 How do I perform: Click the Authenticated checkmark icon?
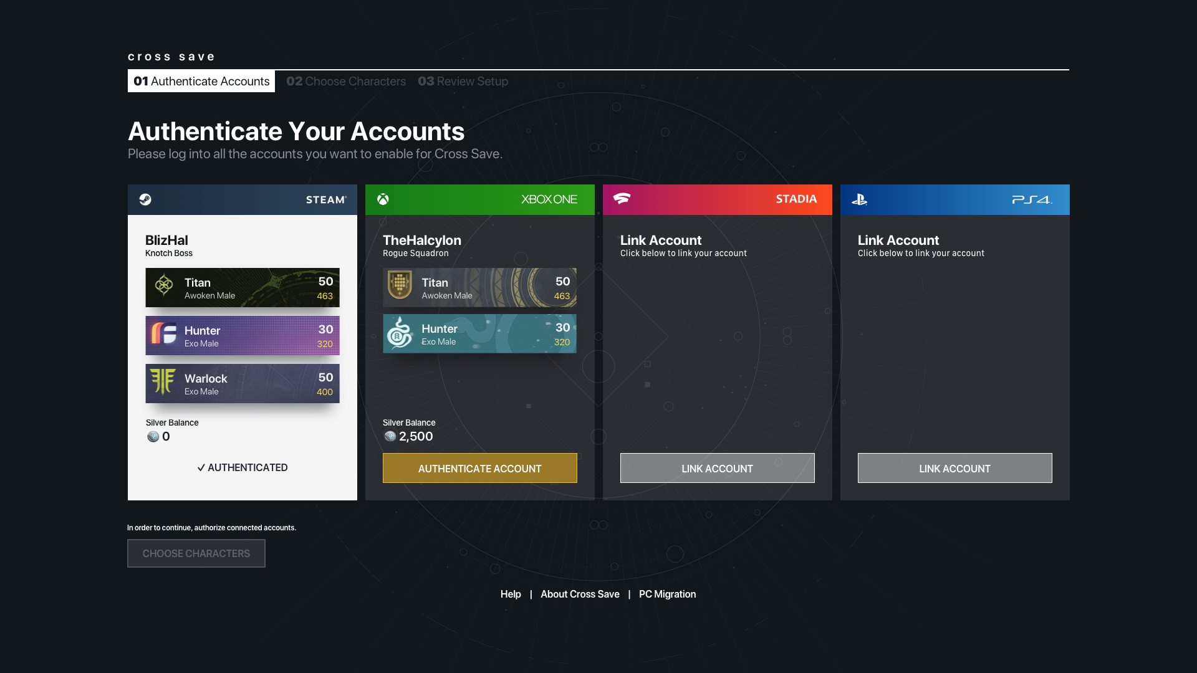point(201,468)
